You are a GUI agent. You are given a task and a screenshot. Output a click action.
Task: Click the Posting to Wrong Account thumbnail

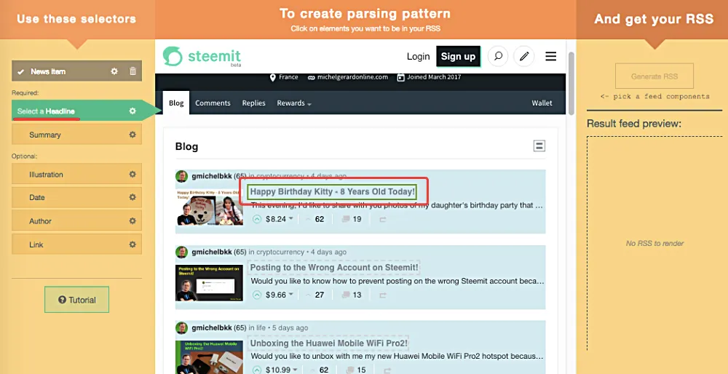210,283
